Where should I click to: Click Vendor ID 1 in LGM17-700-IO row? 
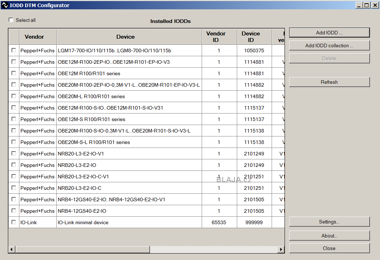click(219, 50)
